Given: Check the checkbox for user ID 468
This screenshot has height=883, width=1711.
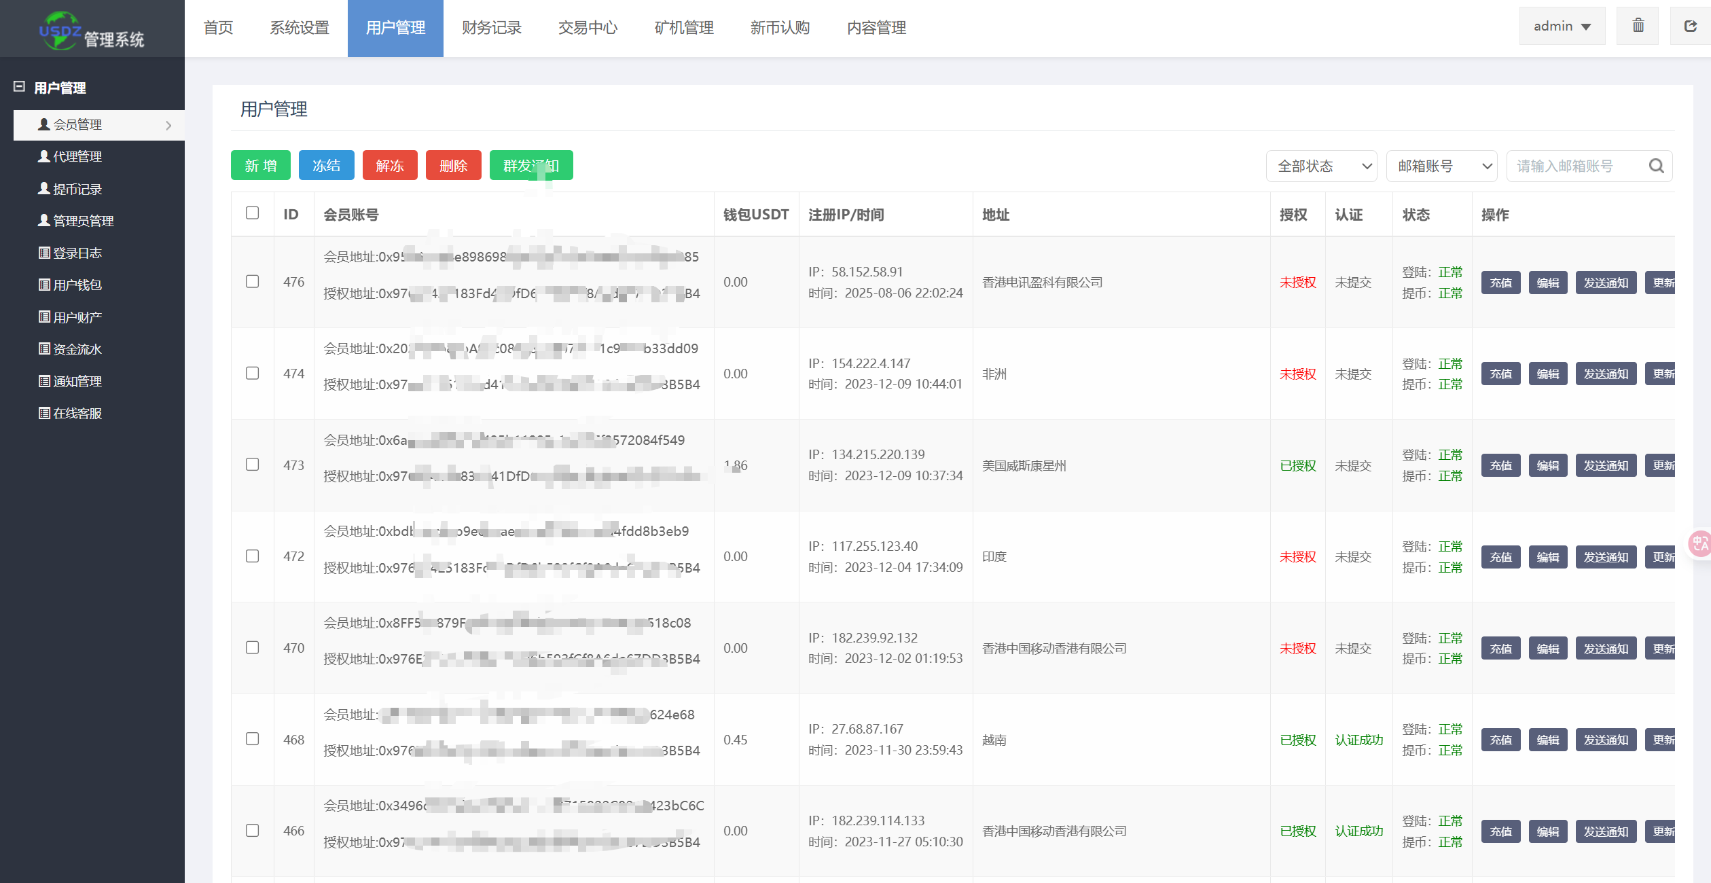Looking at the screenshot, I should click(x=252, y=738).
